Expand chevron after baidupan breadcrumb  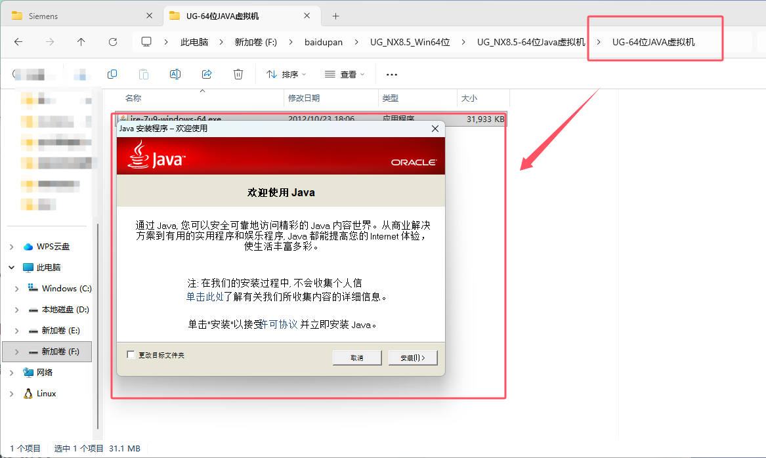[x=356, y=42]
